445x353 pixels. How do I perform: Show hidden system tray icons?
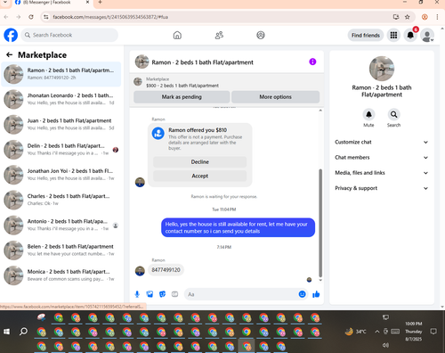(376, 332)
